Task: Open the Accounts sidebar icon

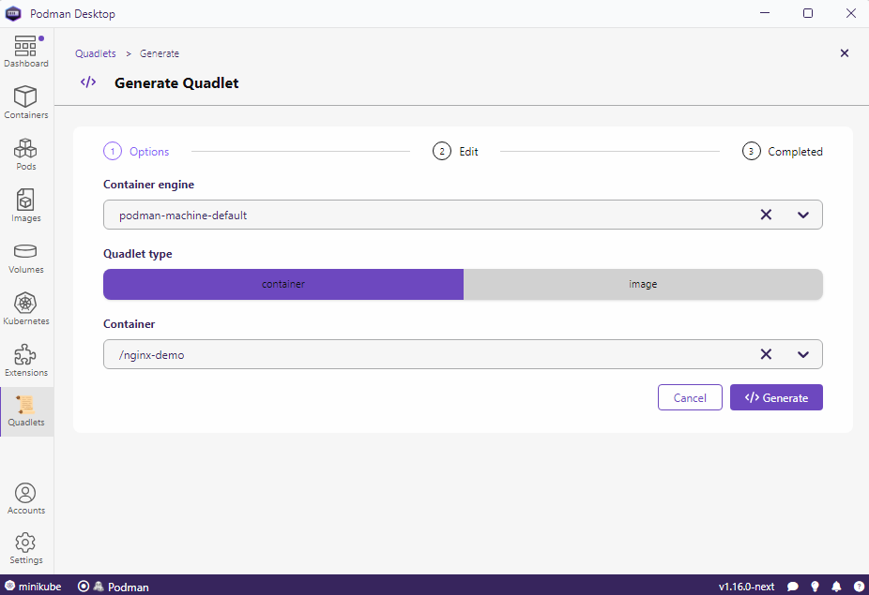Action: (x=25, y=496)
